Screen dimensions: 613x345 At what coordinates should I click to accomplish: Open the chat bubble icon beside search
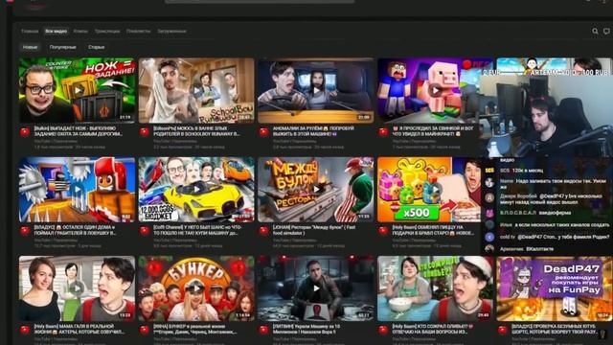[x=606, y=32]
